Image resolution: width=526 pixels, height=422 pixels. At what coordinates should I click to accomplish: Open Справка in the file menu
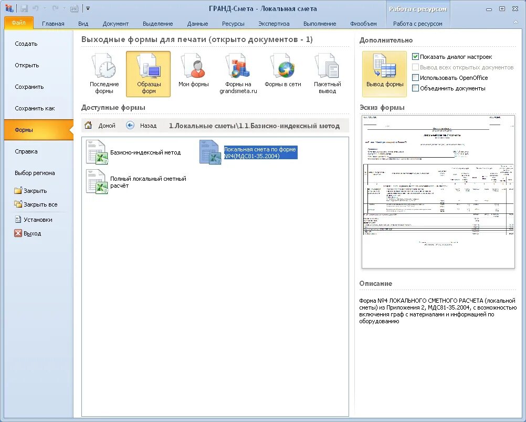click(x=38, y=151)
